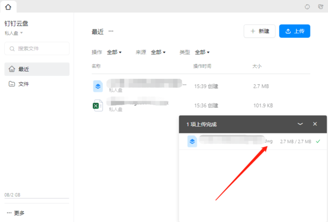Click the 搜索文件 search field
The image size is (328, 222).
point(37,49)
